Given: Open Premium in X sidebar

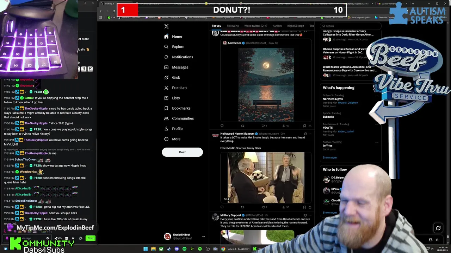Looking at the screenshot, I should (175, 87).
